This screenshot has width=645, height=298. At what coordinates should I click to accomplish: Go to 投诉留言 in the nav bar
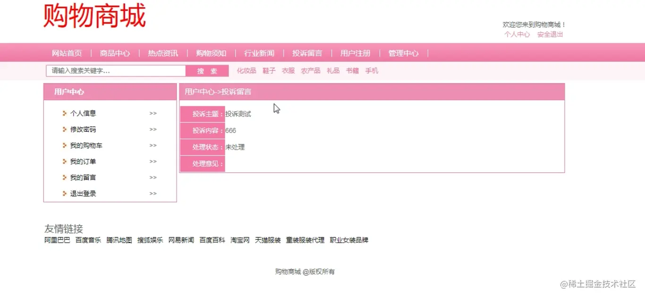pos(307,53)
